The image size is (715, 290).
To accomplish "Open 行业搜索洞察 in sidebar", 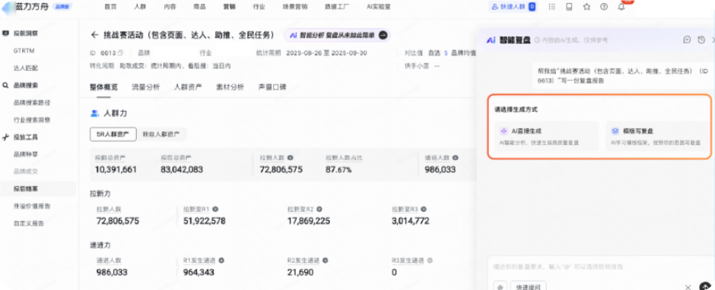I will click(x=32, y=120).
